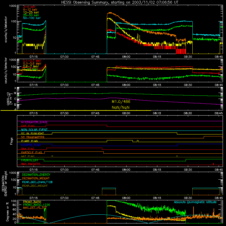
Task: Click the Absolute geomagnetic latitude label
Action: click(x=195, y=202)
